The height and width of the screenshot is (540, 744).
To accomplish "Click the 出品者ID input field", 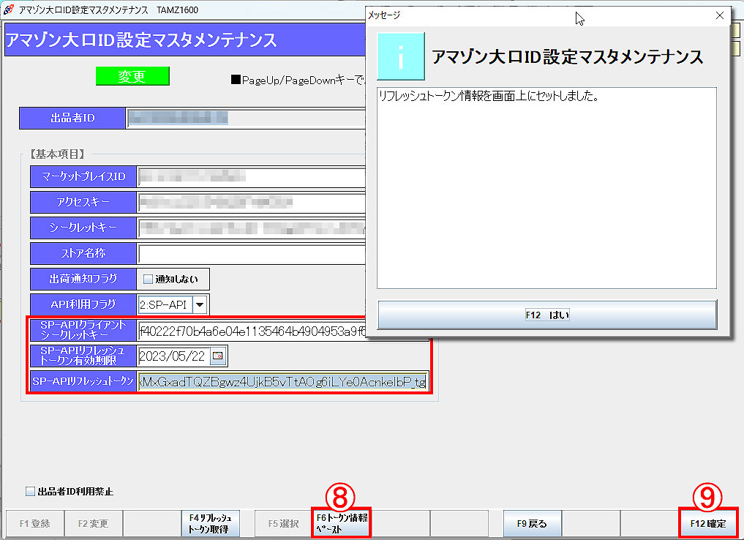I will 247,118.
